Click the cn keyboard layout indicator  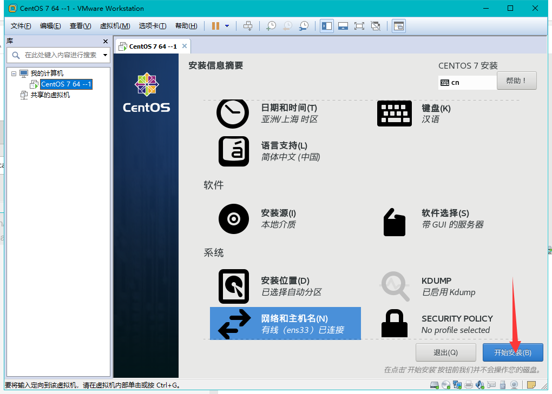(468, 83)
